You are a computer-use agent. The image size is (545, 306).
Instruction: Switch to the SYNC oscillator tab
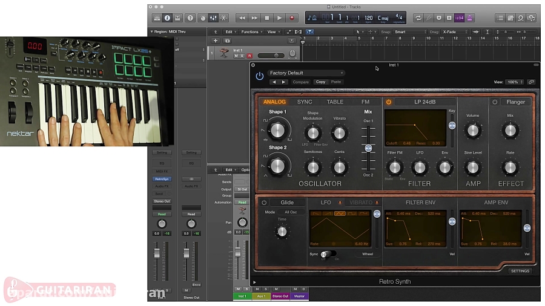(x=305, y=102)
